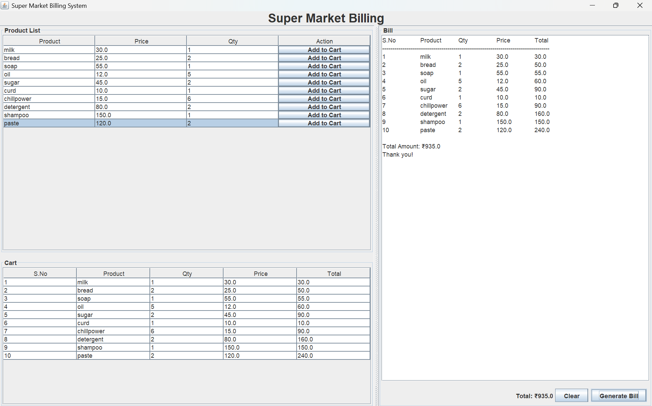Add soap to cart
The width and height of the screenshot is (652, 406).
(324, 66)
